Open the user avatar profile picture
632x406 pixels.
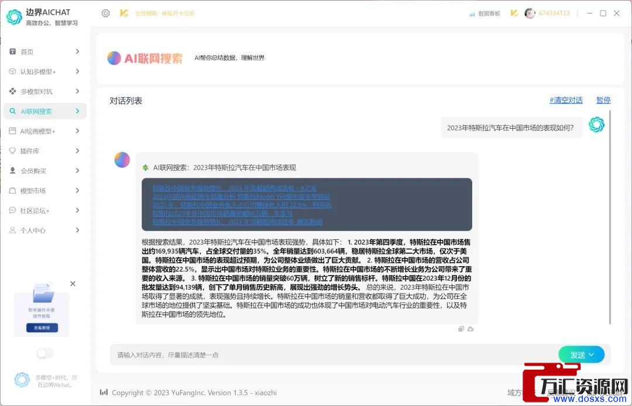(530, 13)
